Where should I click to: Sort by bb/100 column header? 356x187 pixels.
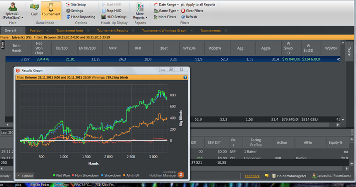point(62,48)
